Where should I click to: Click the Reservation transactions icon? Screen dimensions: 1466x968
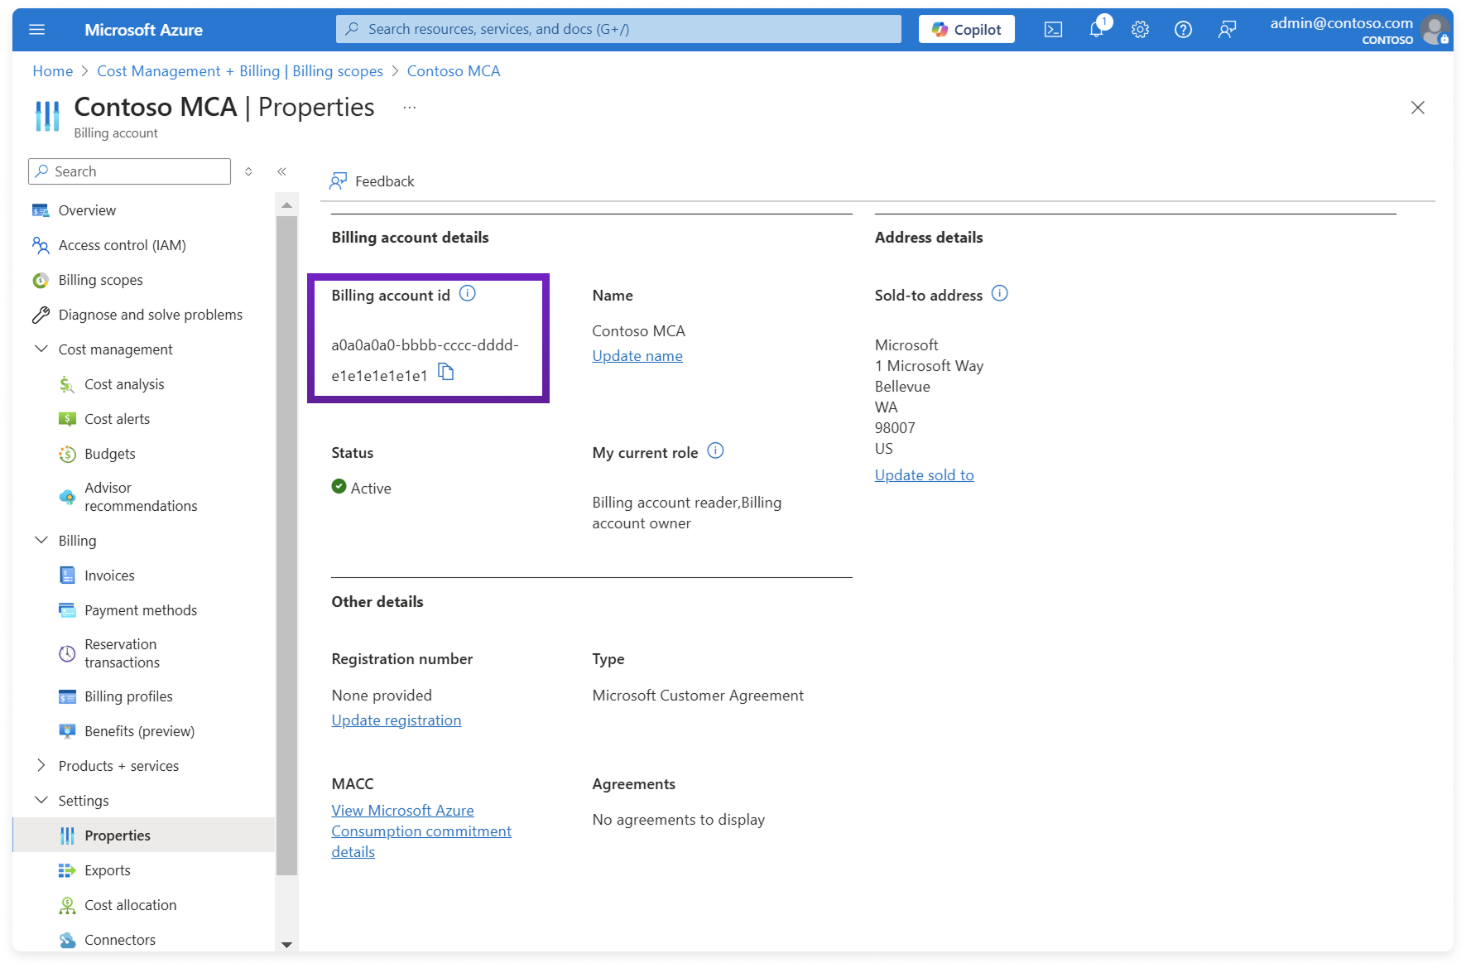[x=67, y=653]
